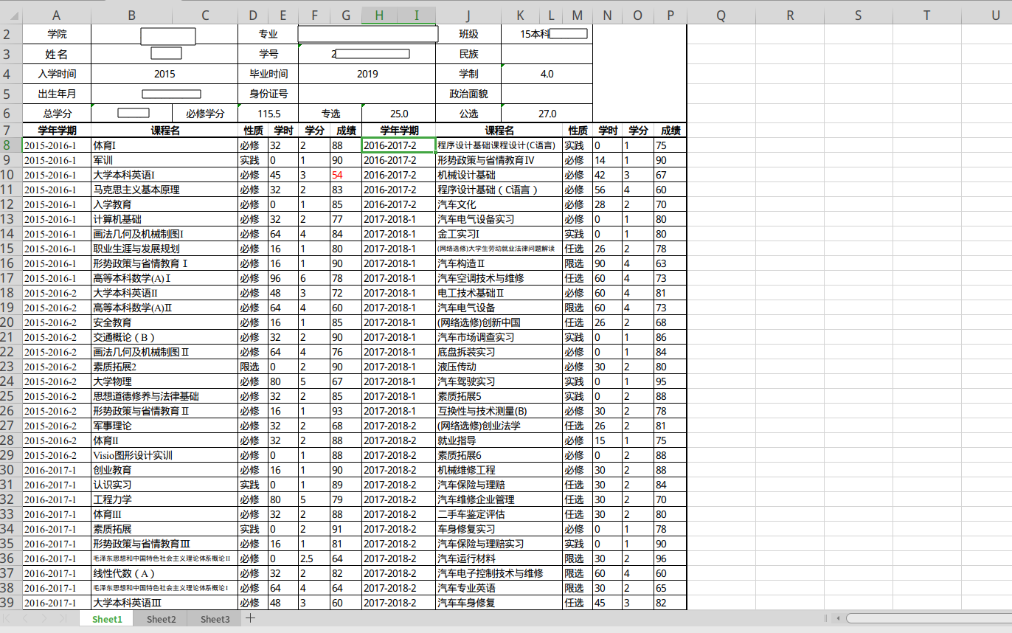This screenshot has width=1012, height=633.
Task: Select the 线性代数（A）cell
Action: (x=164, y=573)
